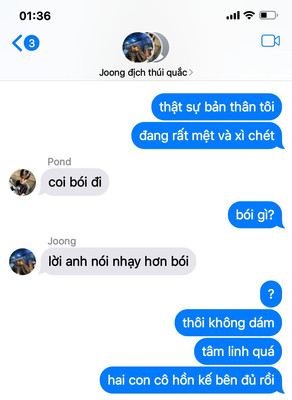Tap message "thật sự bản thân tôi"
The height and width of the screenshot is (400, 292).
[x=217, y=107]
